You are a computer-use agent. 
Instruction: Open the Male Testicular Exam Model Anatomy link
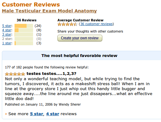[x=49, y=11]
